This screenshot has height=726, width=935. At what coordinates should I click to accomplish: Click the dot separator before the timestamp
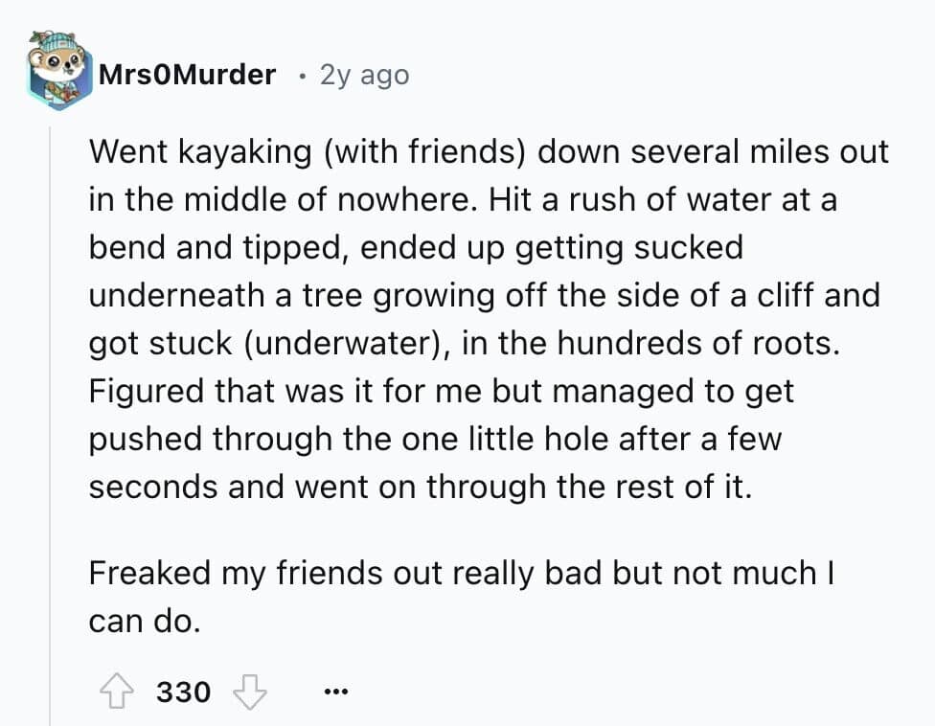pyautogui.click(x=302, y=75)
